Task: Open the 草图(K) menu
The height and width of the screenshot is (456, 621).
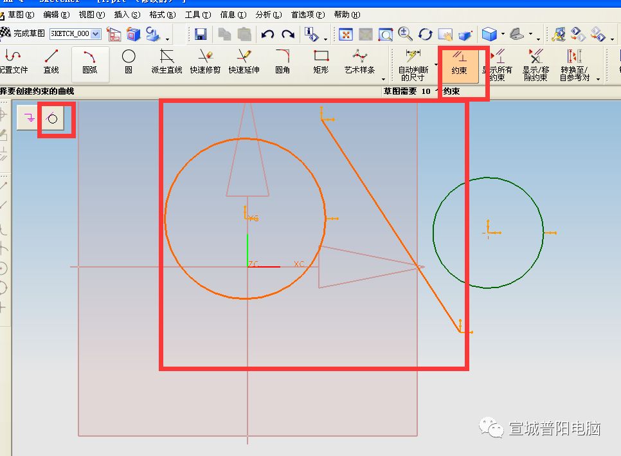Action: coord(21,15)
